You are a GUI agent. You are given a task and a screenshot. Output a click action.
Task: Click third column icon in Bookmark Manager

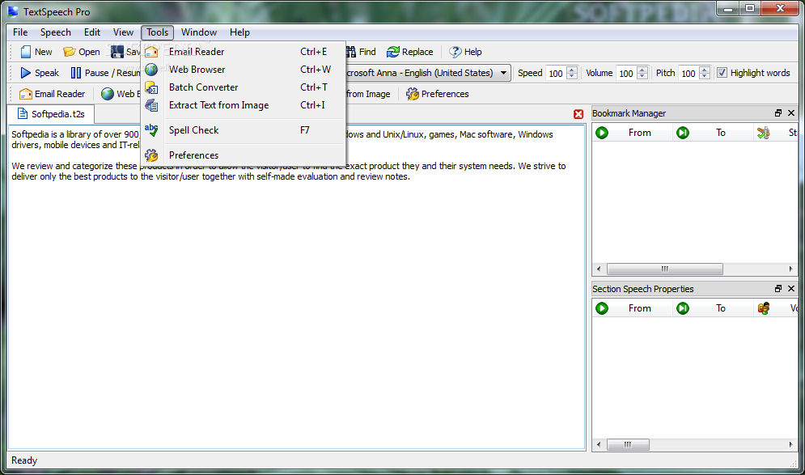764,133
